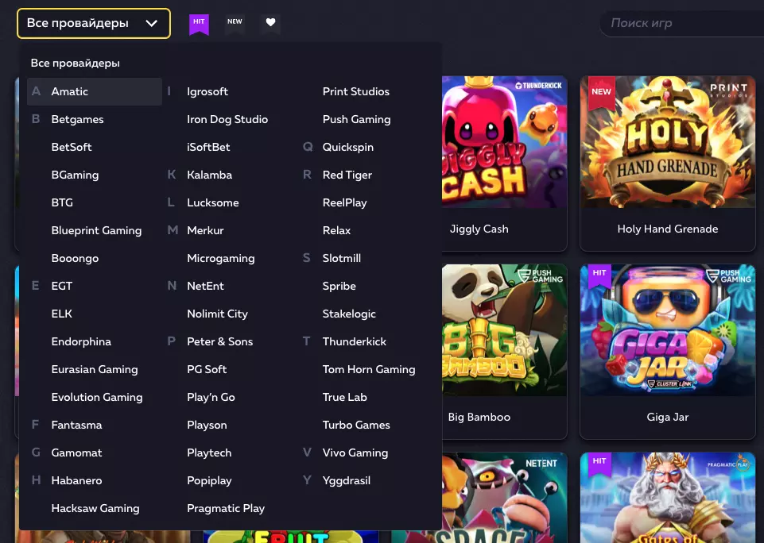
Task: Click the HIT badge on Giga Jar
Action: (599, 275)
